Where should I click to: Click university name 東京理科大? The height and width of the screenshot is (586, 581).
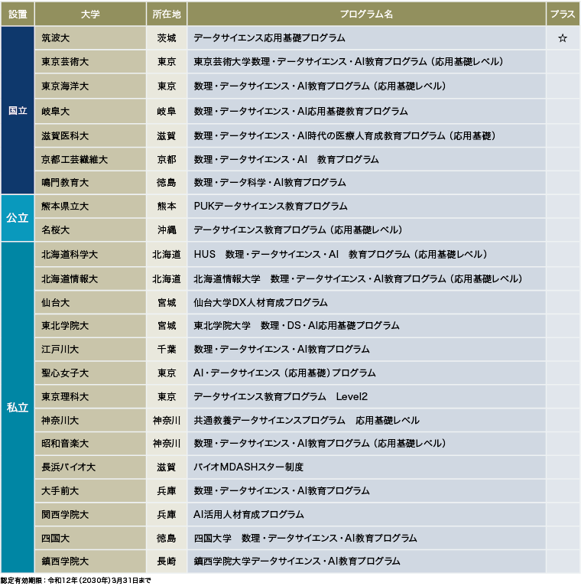click(x=65, y=397)
